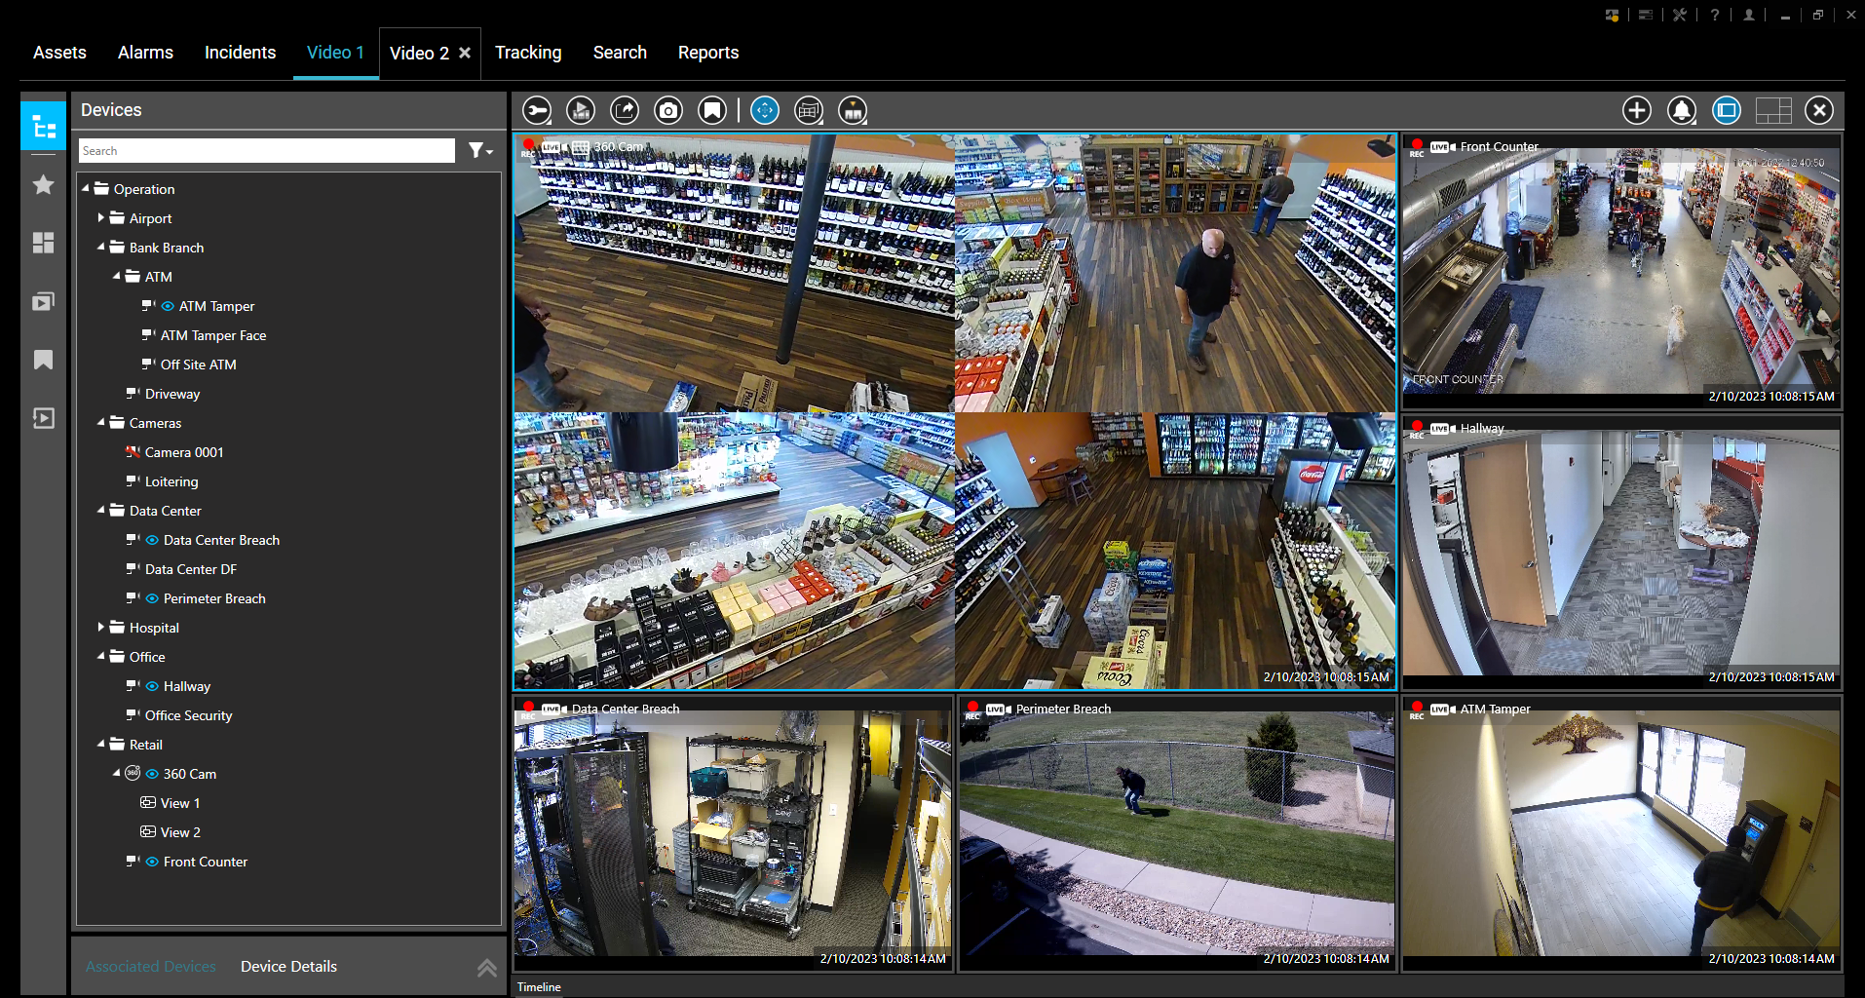Open Help with the question mark icon

[x=1714, y=15]
